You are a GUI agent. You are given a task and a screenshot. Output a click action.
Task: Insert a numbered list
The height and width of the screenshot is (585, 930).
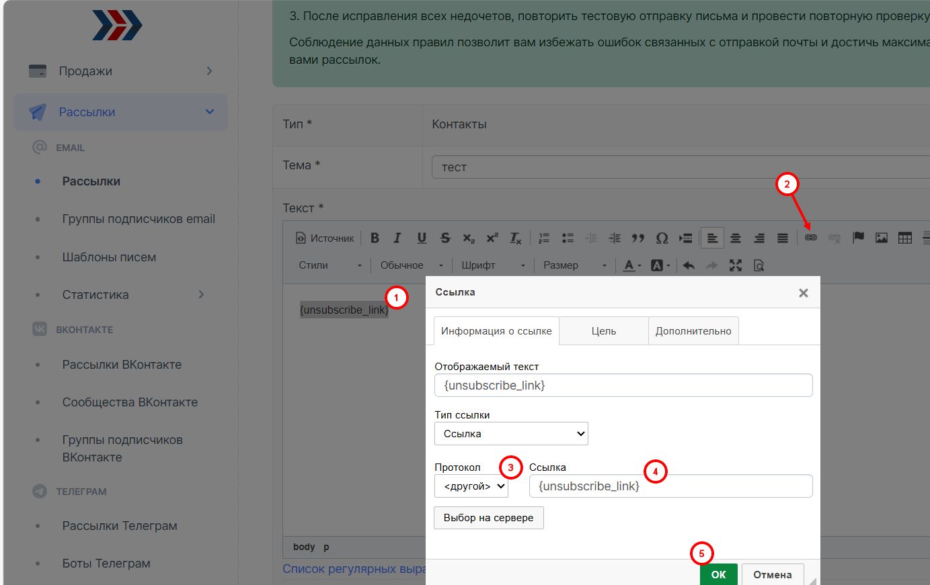pyautogui.click(x=544, y=238)
